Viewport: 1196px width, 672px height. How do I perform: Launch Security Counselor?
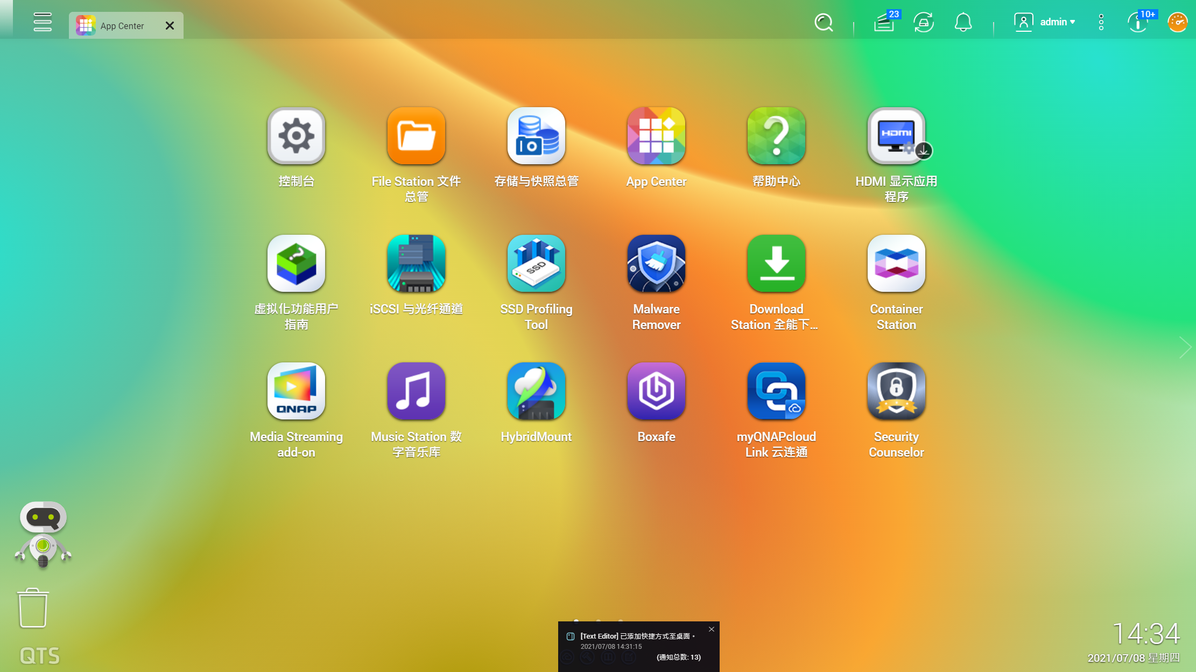(896, 391)
